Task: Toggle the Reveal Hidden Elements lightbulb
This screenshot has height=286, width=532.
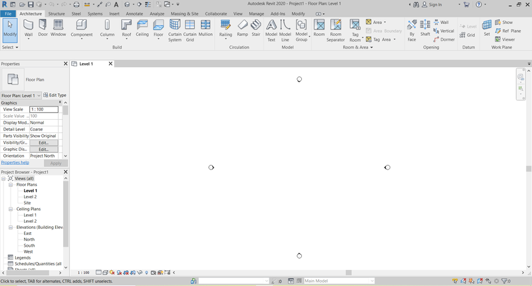Action: (x=146, y=273)
